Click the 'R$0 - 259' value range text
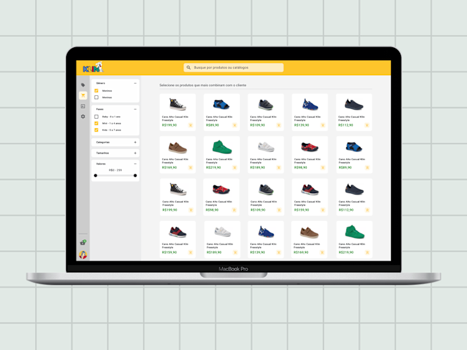Screen dimensions: 467x350 [x=115, y=170]
